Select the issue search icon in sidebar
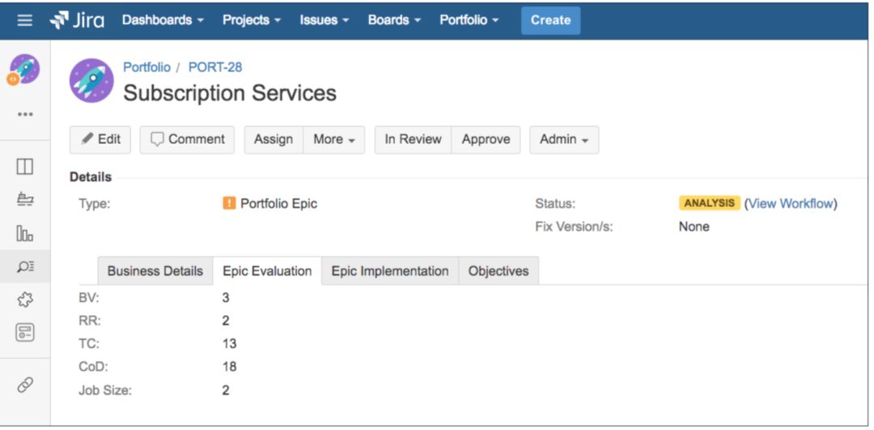 25,266
